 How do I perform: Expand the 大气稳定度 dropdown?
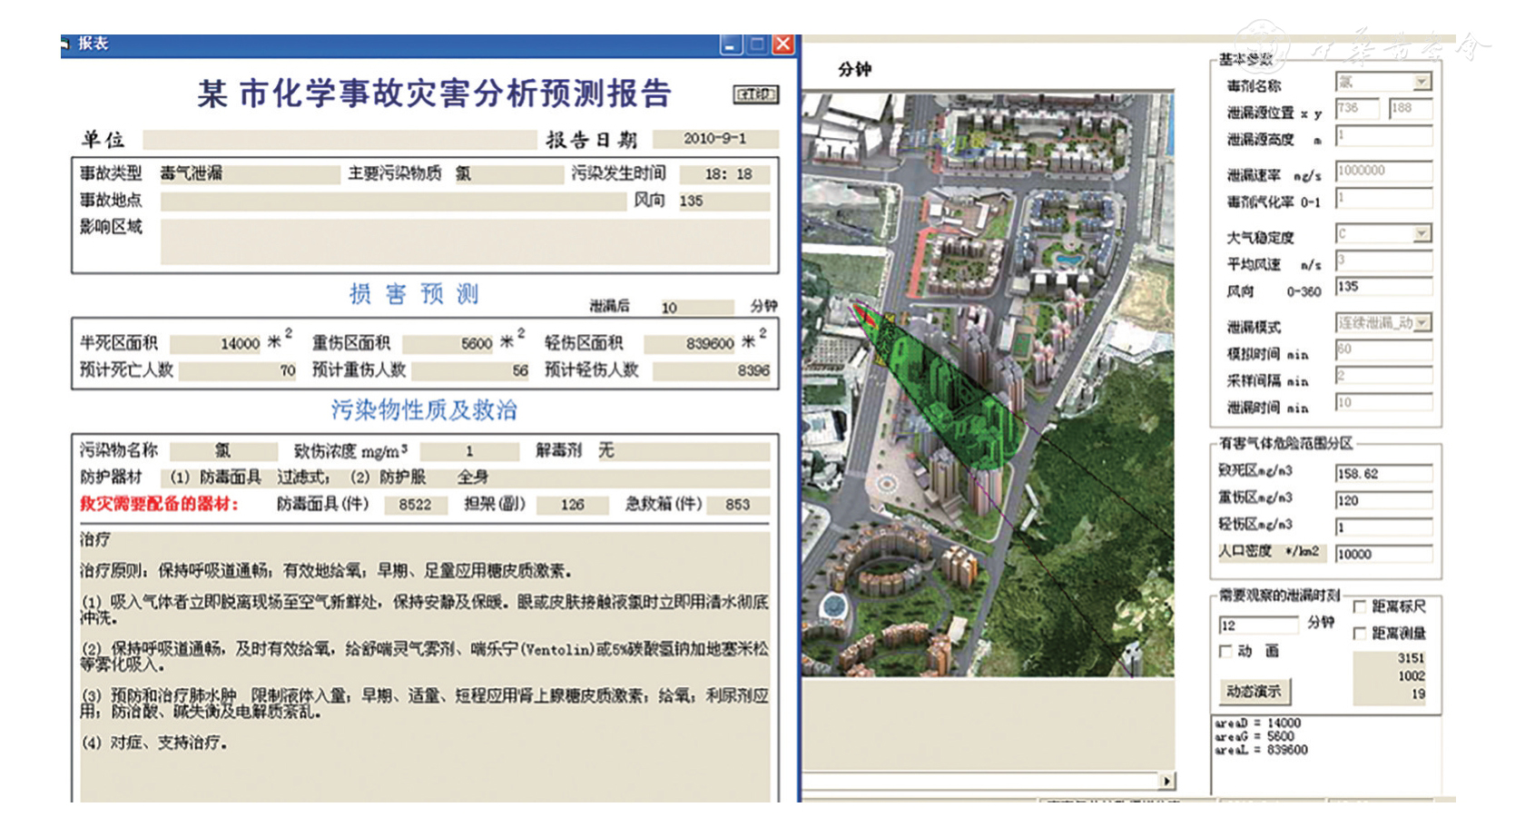coord(1422,234)
